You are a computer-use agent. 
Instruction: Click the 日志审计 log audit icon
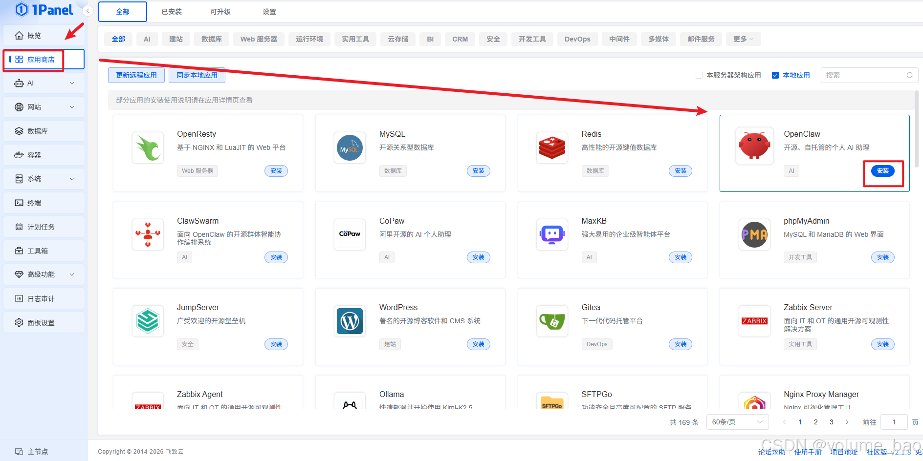point(19,298)
